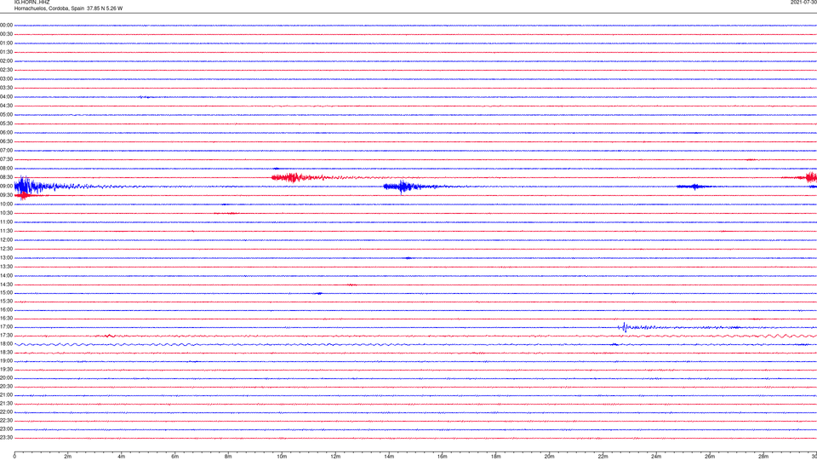Click the 12m tick on the time axis

335,457
